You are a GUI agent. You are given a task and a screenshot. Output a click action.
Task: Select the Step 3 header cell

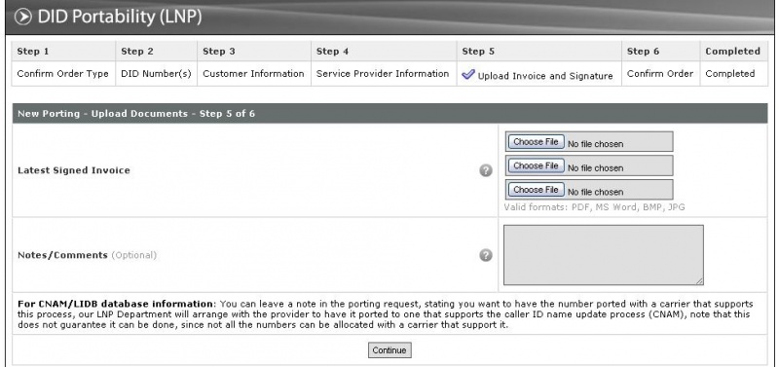tap(254, 52)
